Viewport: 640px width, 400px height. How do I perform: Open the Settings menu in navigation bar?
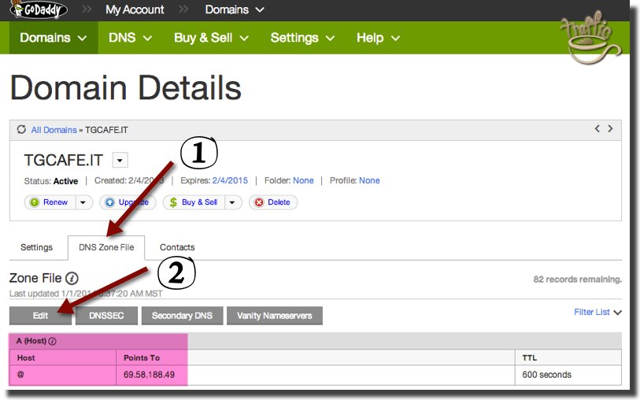[x=302, y=38]
